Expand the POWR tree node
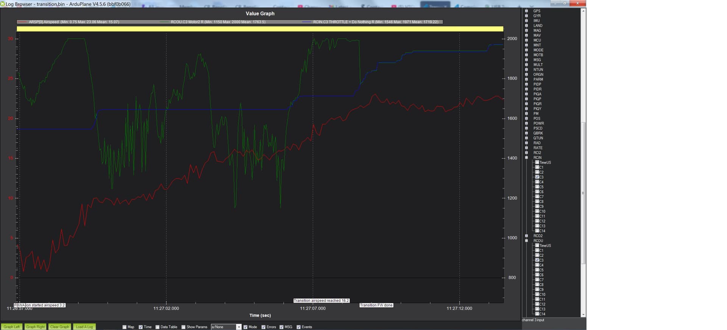727x330 pixels. pos(526,123)
